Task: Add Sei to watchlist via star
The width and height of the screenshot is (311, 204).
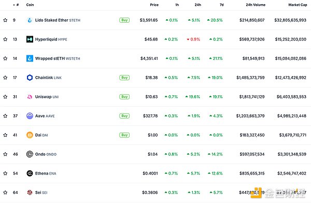Action: [x=5, y=192]
